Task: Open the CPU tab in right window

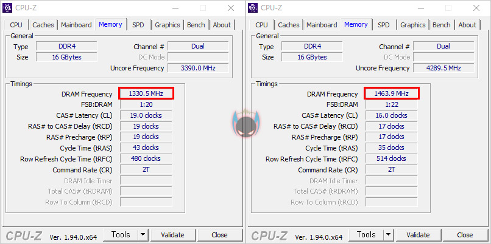Action: pyautogui.click(x=261, y=25)
